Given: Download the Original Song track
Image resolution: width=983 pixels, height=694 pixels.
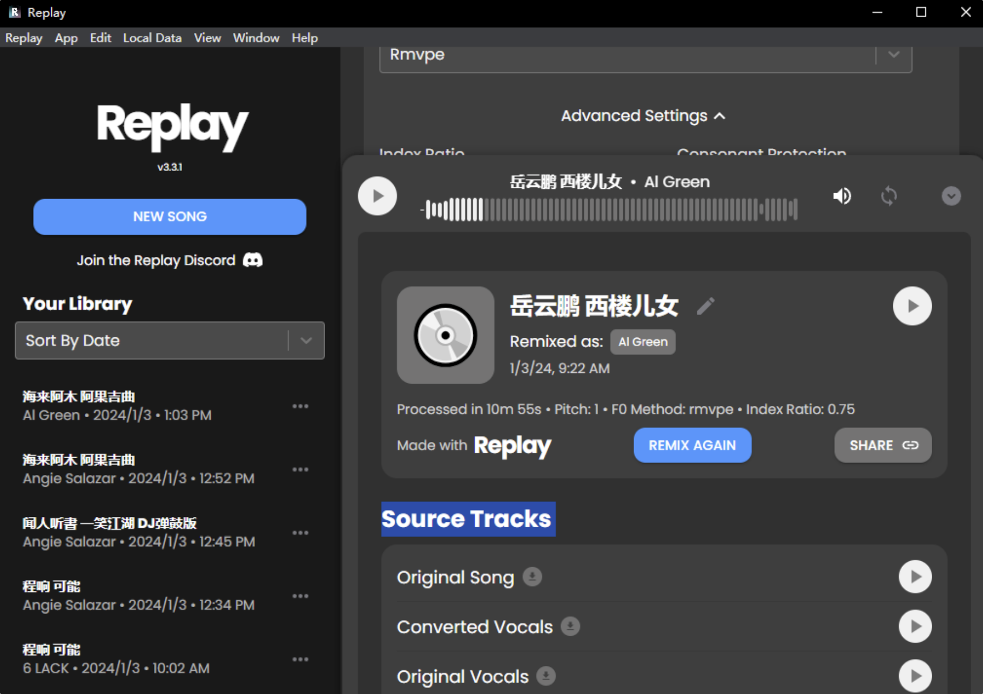Looking at the screenshot, I should click(x=532, y=576).
